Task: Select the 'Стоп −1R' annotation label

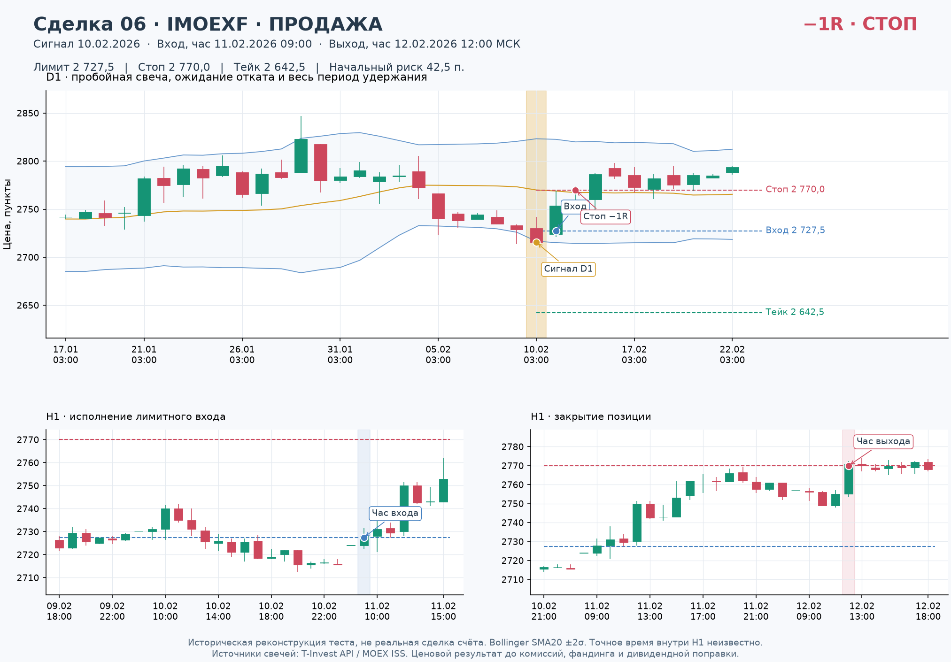Action: (x=605, y=216)
